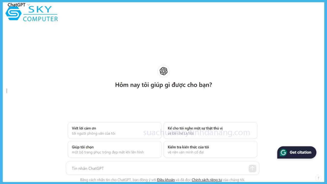
Task: Select the 'Viết lời cảm ơn' suggestion card
Action: point(114,130)
